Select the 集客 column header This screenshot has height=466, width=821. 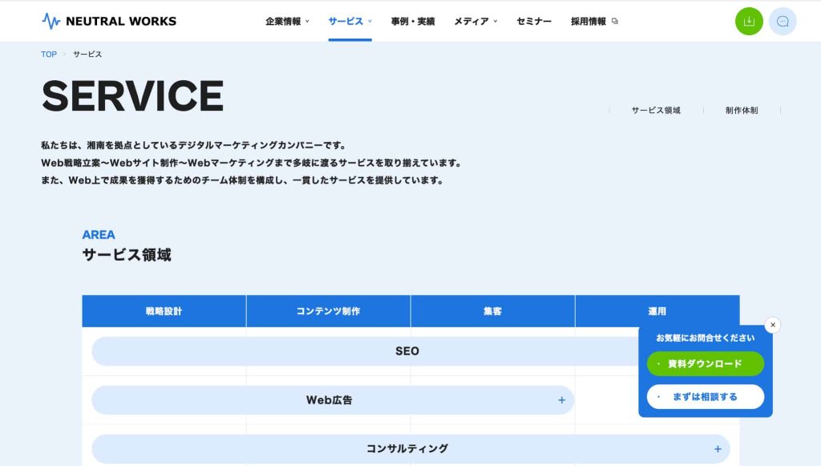492,311
